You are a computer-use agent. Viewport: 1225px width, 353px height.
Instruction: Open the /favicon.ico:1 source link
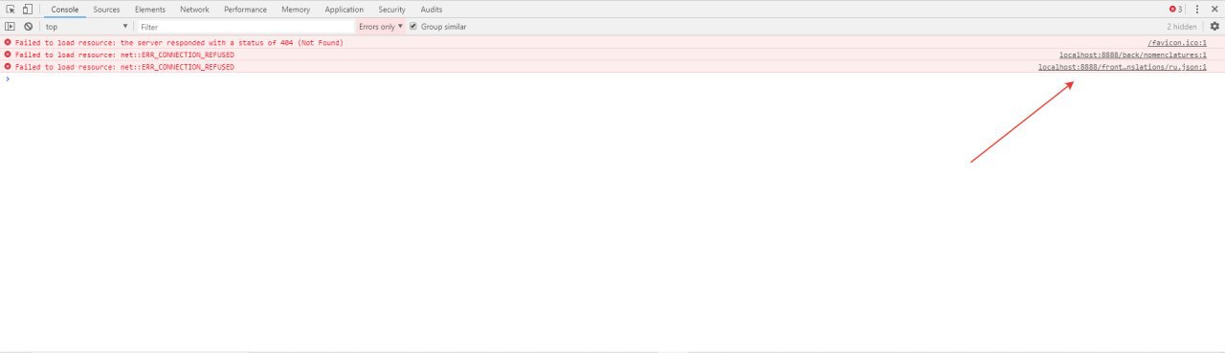coord(1177,43)
